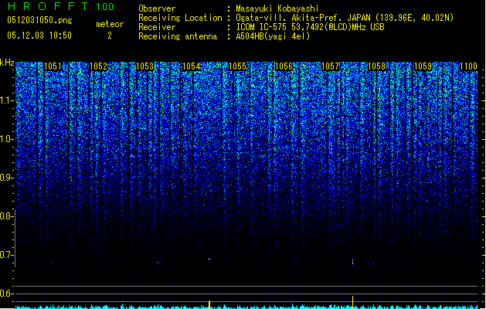Click the meteor count value 2
This screenshot has width=486, height=309.
click(x=110, y=36)
